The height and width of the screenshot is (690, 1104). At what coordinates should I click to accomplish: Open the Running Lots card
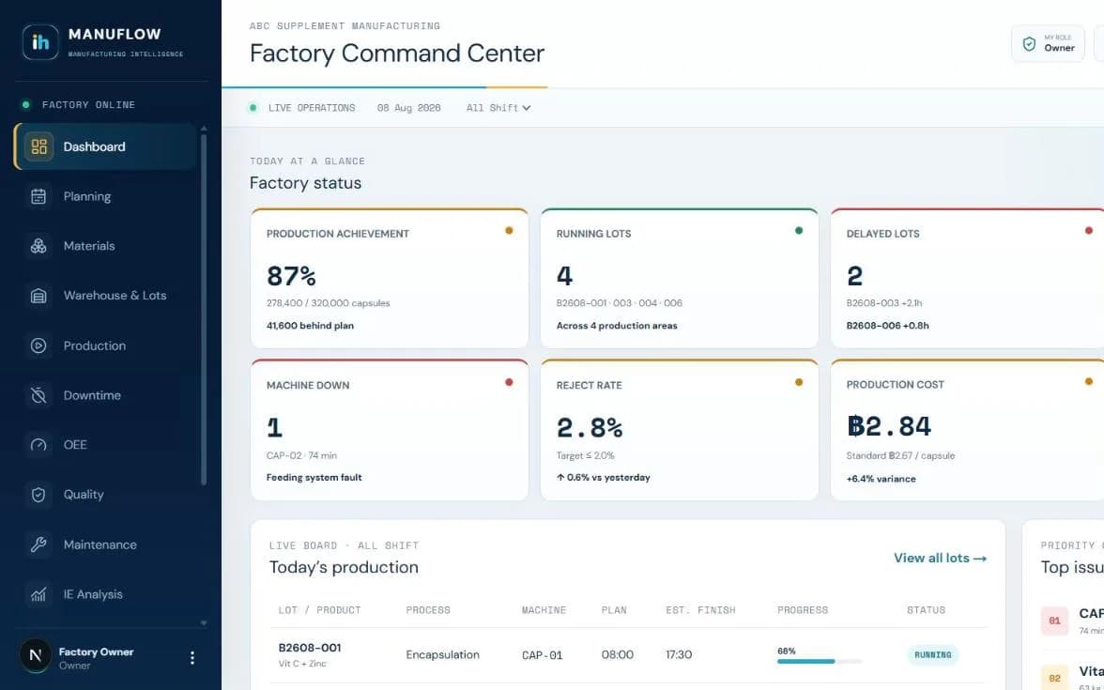[x=680, y=278]
